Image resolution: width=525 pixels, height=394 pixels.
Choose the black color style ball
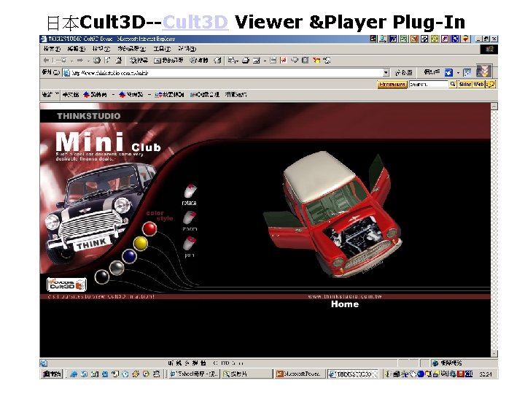[x=102, y=277]
